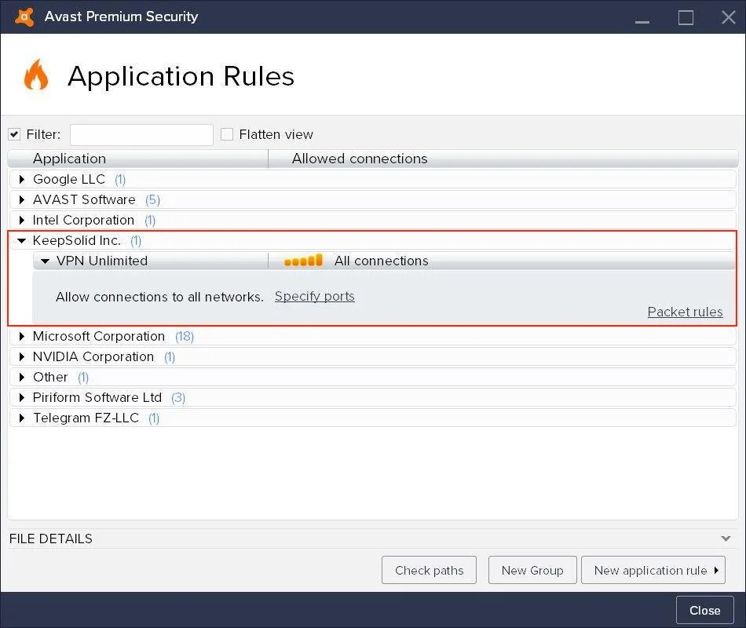Click the orange flame firewall icon
Viewport: 746px width, 628px height.
pos(36,76)
